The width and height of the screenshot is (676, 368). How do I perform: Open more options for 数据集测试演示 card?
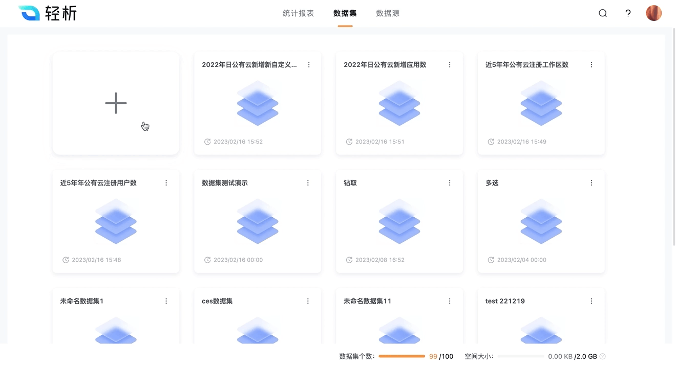tap(308, 183)
